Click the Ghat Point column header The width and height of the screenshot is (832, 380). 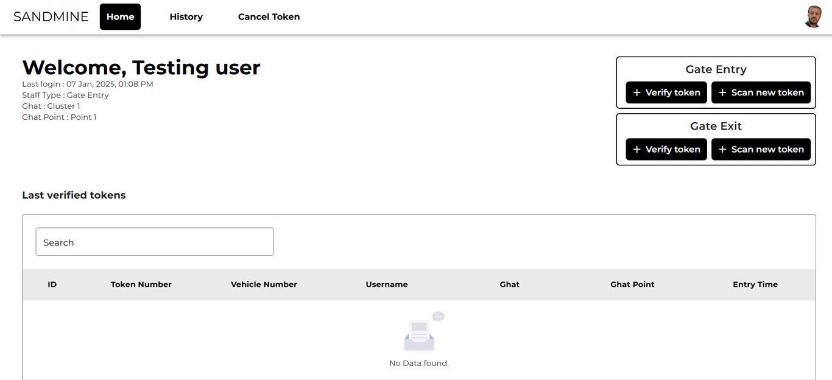[x=632, y=285]
